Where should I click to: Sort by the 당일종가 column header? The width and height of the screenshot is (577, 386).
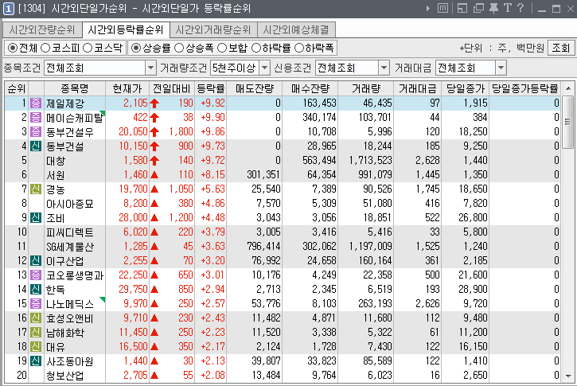(466, 88)
